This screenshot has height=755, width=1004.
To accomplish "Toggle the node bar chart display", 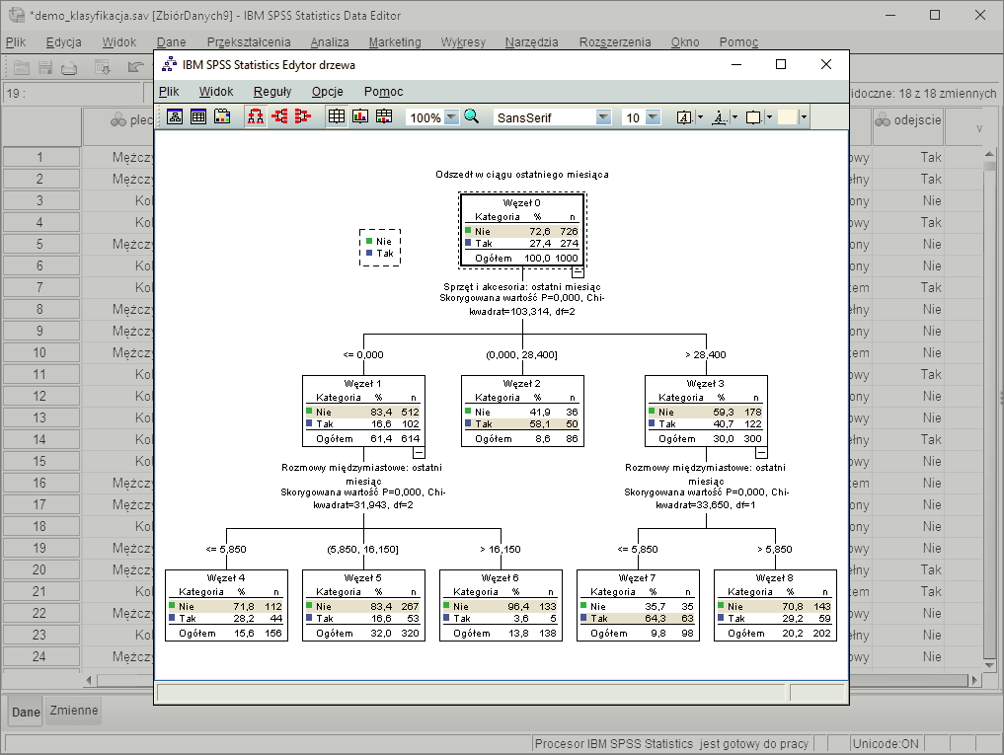I will click(x=359, y=116).
